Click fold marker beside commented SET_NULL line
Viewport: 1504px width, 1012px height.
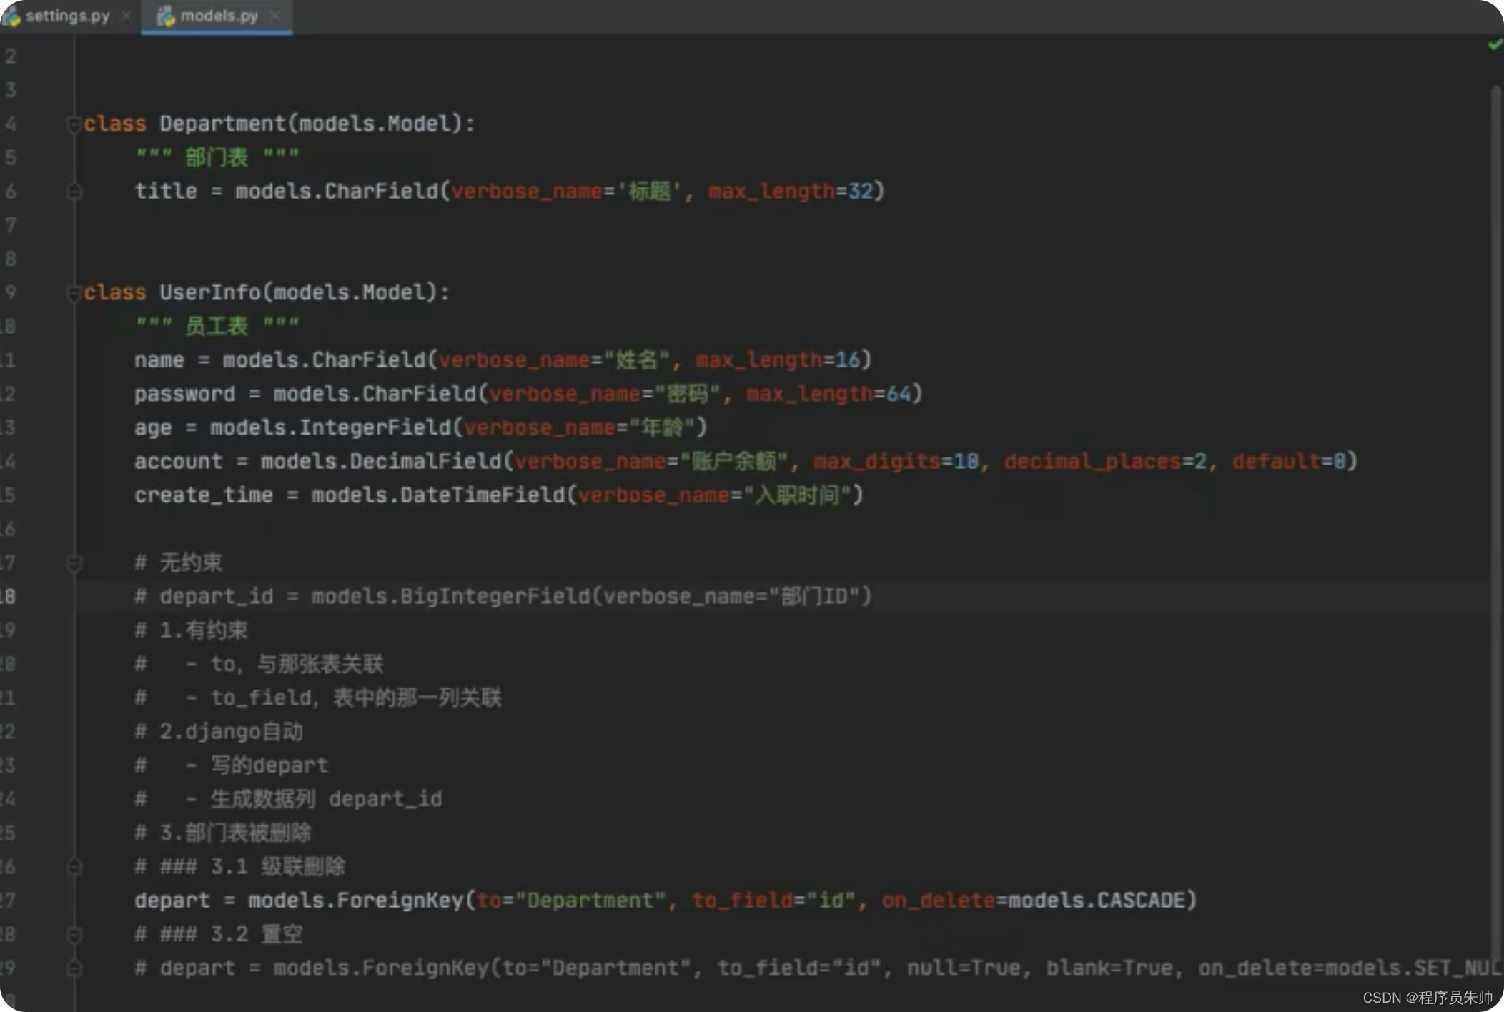[74, 968]
